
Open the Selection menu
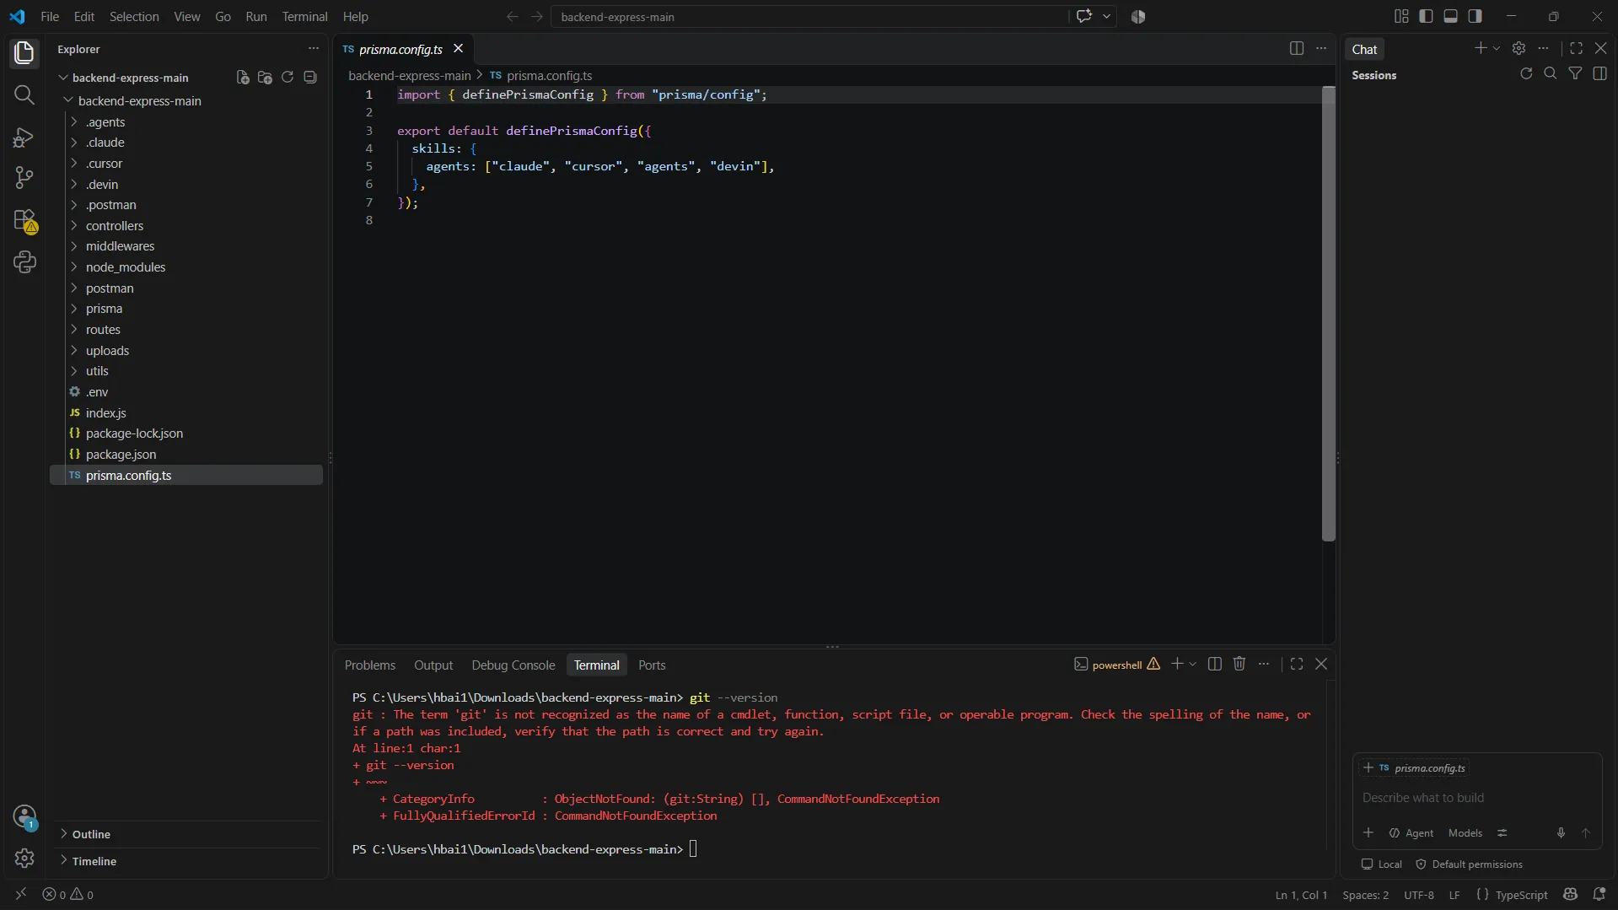coord(134,16)
